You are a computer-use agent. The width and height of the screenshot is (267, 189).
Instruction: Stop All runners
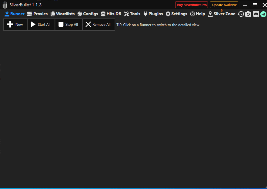[x=68, y=25]
